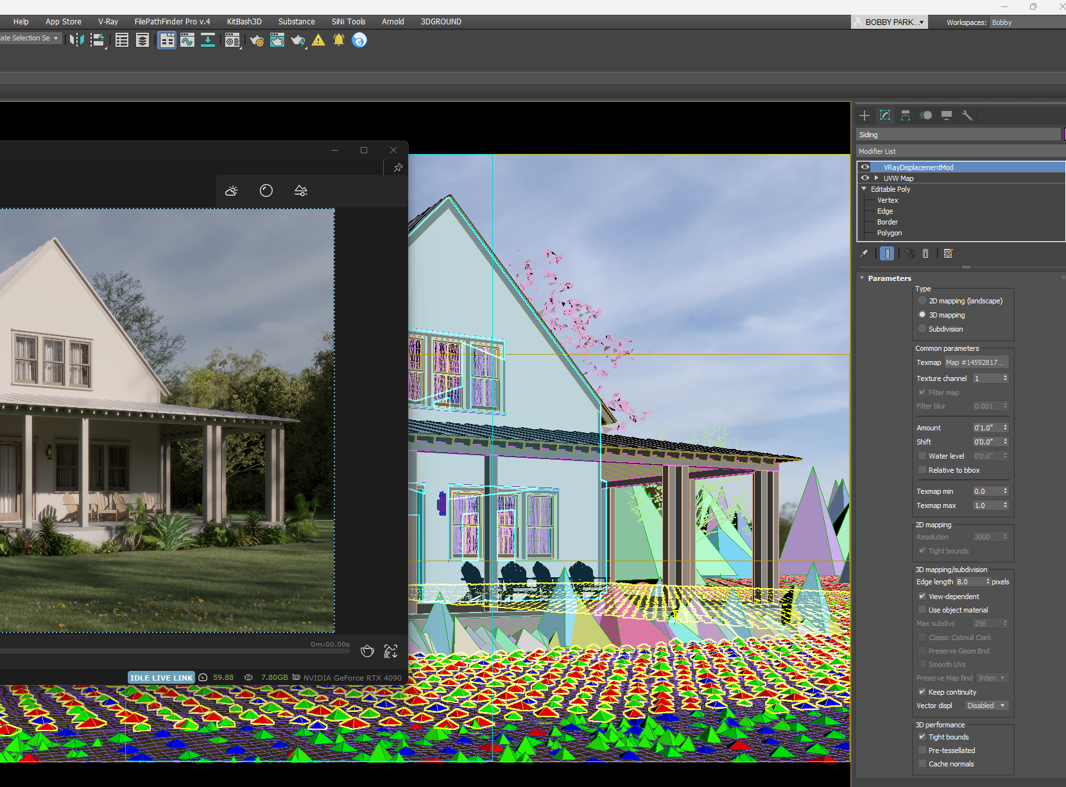Open the Workspaces Bobby dropdown
This screenshot has width=1066, height=787.
click(x=1027, y=22)
